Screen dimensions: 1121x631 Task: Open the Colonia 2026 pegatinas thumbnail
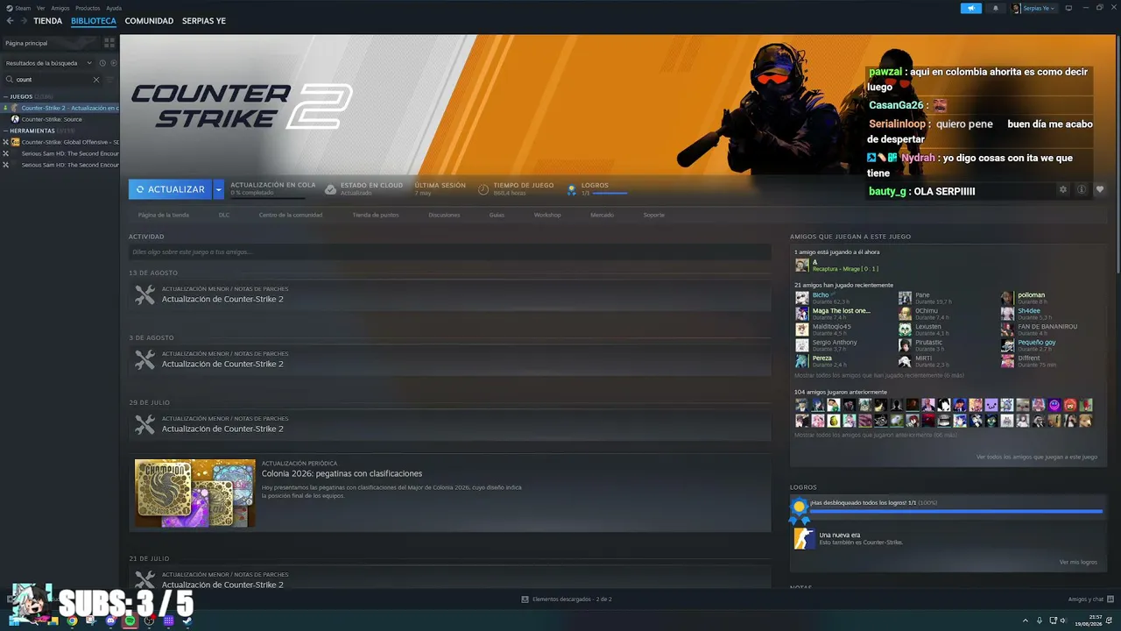[x=195, y=493]
